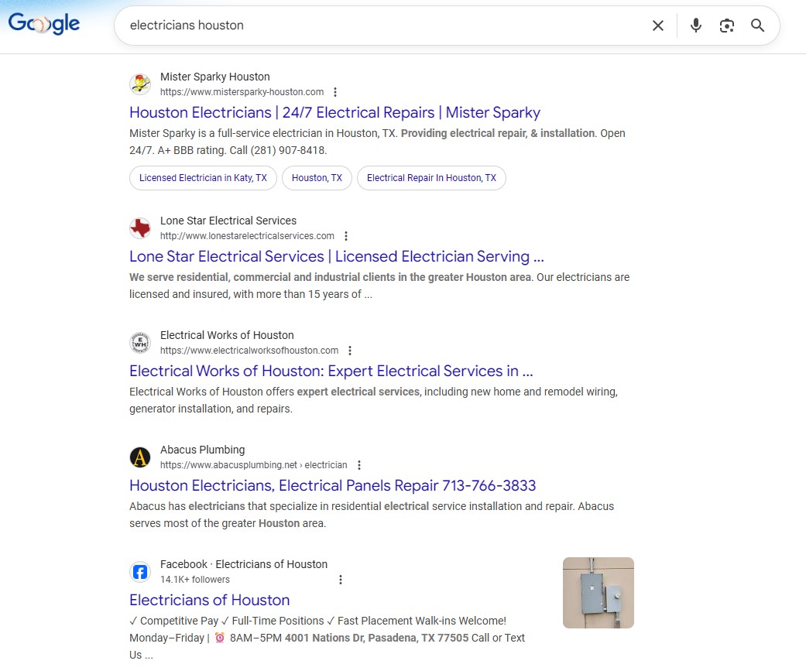Clear the search query with the X
This screenshot has width=806, height=671.
click(657, 25)
